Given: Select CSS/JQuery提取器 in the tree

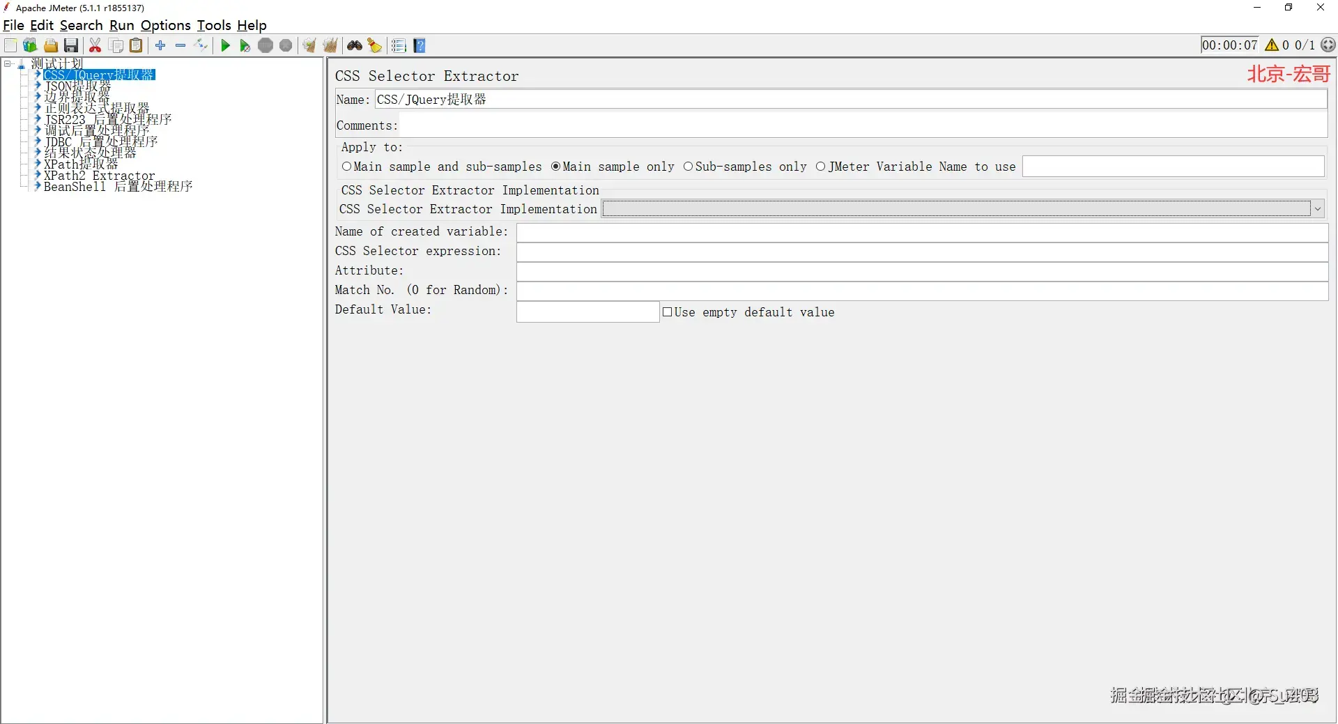Looking at the screenshot, I should pyautogui.click(x=99, y=75).
